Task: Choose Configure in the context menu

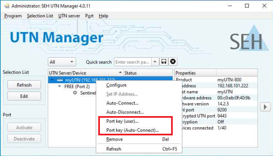Action: (x=139, y=85)
